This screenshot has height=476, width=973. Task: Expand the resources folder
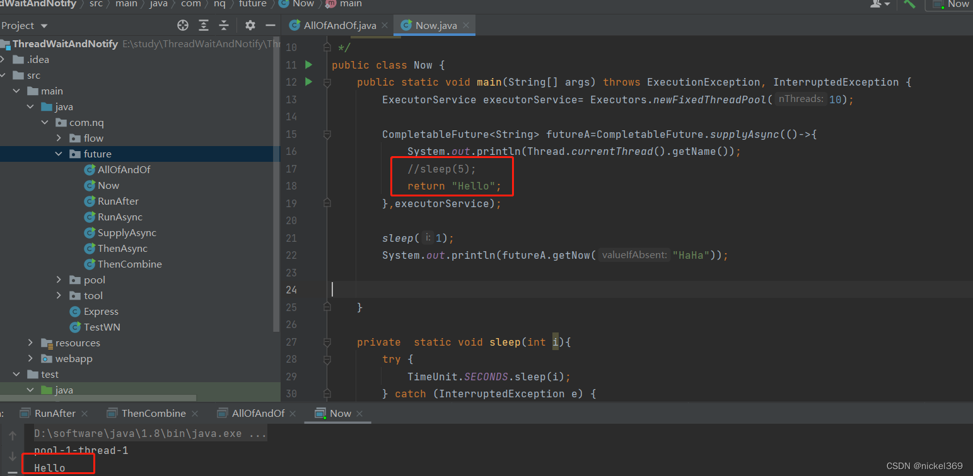[31, 343]
